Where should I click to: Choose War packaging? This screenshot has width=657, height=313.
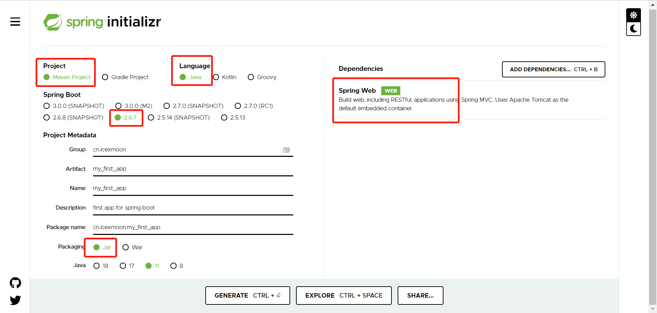tap(132, 247)
